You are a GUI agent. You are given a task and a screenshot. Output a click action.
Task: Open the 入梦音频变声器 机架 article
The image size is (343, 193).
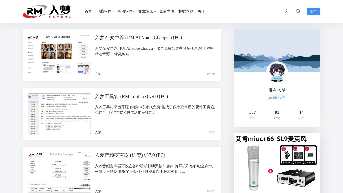(x=130, y=155)
